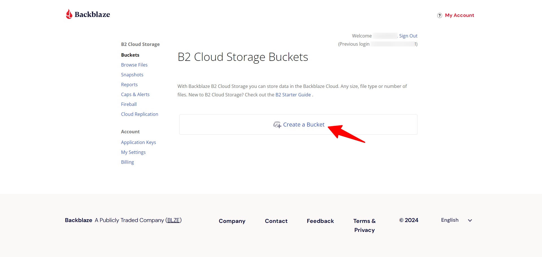542x257 pixels.
Task: Open the Contact footer link
Action: point(276,221)
